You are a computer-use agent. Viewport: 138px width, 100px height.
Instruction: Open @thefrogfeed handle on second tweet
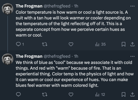click(x=57, y=56)
